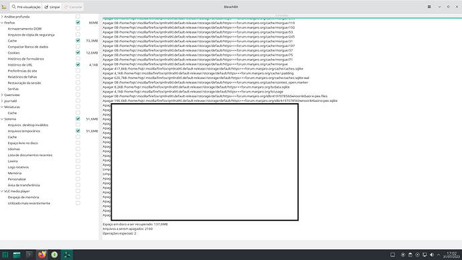Open the hamburger menu in title bar
The height and width of the screenshot is (260, 462).
[x=429, y=7]
